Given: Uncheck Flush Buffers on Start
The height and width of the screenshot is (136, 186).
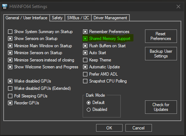Looking at the screenshot, I should (85, 46).
